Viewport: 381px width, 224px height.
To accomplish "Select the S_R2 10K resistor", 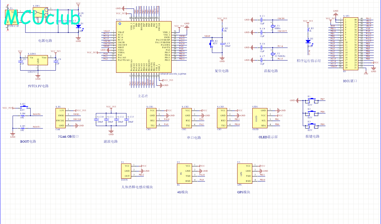I will click(x=222, y=29).
